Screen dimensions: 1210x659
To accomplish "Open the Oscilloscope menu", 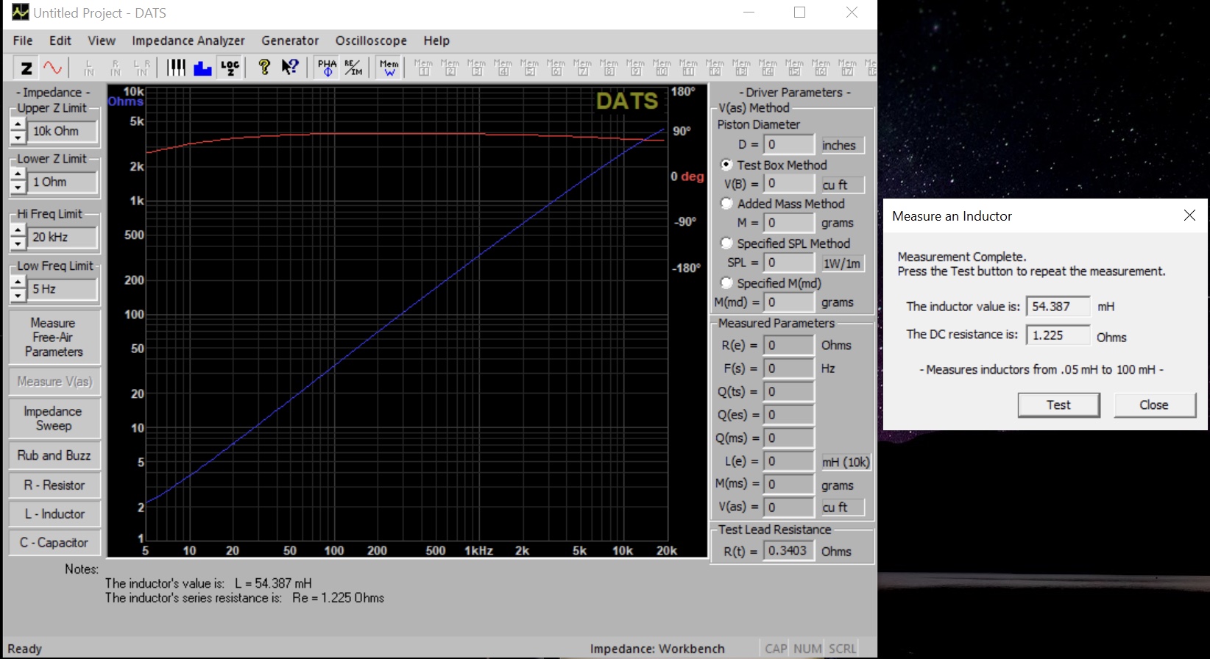I will 371,40.
